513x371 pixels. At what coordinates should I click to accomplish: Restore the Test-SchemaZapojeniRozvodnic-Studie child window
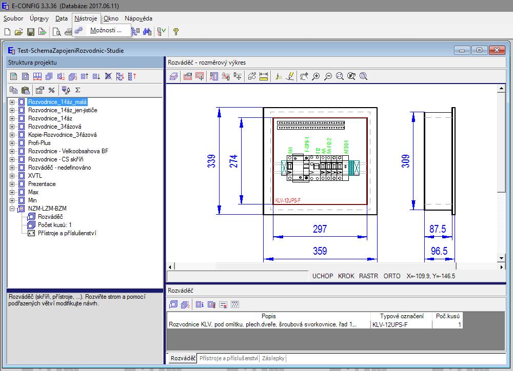479,50
